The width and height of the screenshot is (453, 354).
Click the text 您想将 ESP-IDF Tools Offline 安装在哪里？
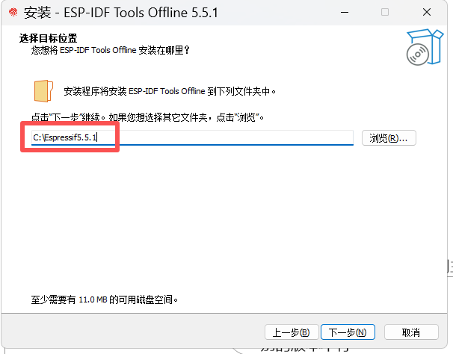(111, 50)
